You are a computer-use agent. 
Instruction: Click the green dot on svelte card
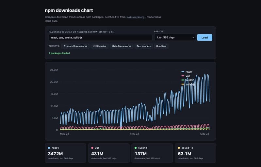point(136,148)
